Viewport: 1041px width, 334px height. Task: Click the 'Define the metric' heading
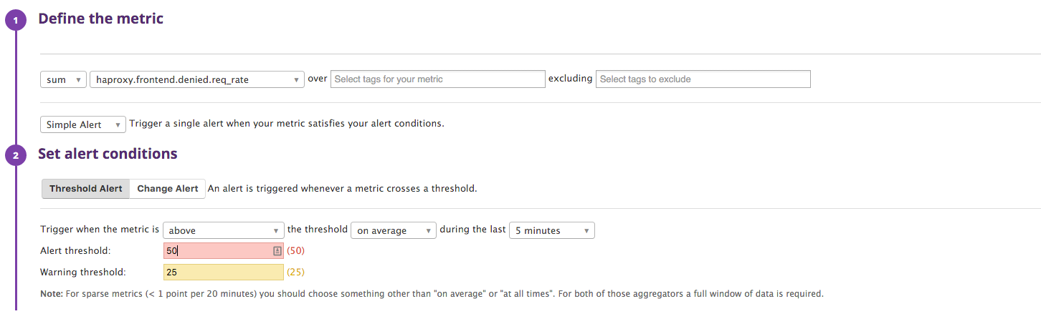[100, 19]
